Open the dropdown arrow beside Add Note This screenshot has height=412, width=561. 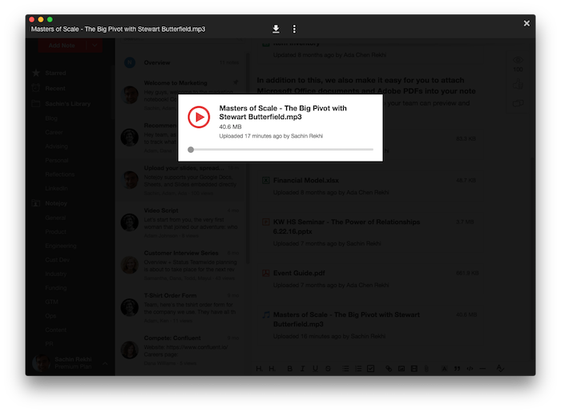[x=95, y=46]
